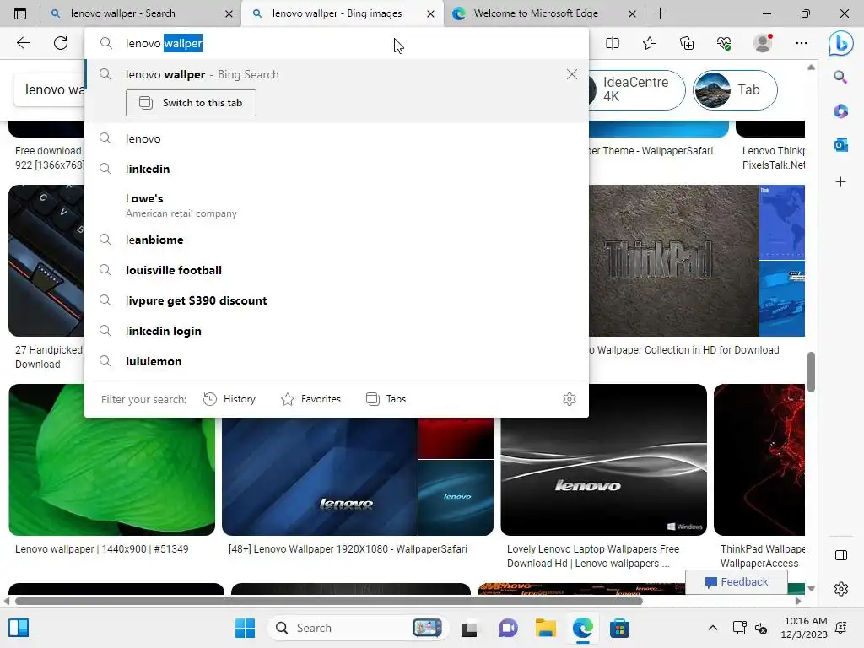
Task: Open the ThinkPad stone texture wallpaper thumbnail
Action: (673, 260)
